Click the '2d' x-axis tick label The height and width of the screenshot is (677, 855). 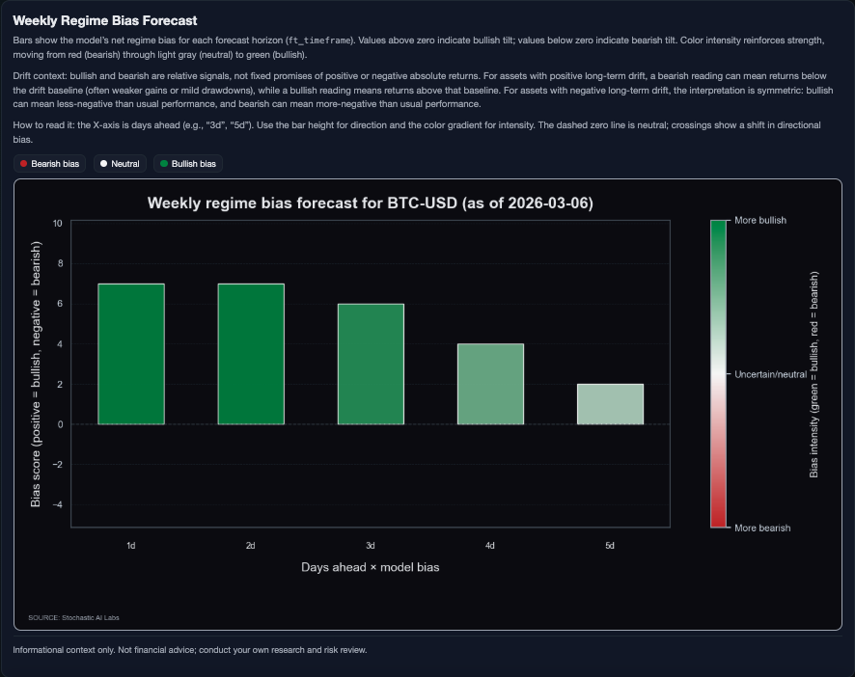[x=250, y=546]
